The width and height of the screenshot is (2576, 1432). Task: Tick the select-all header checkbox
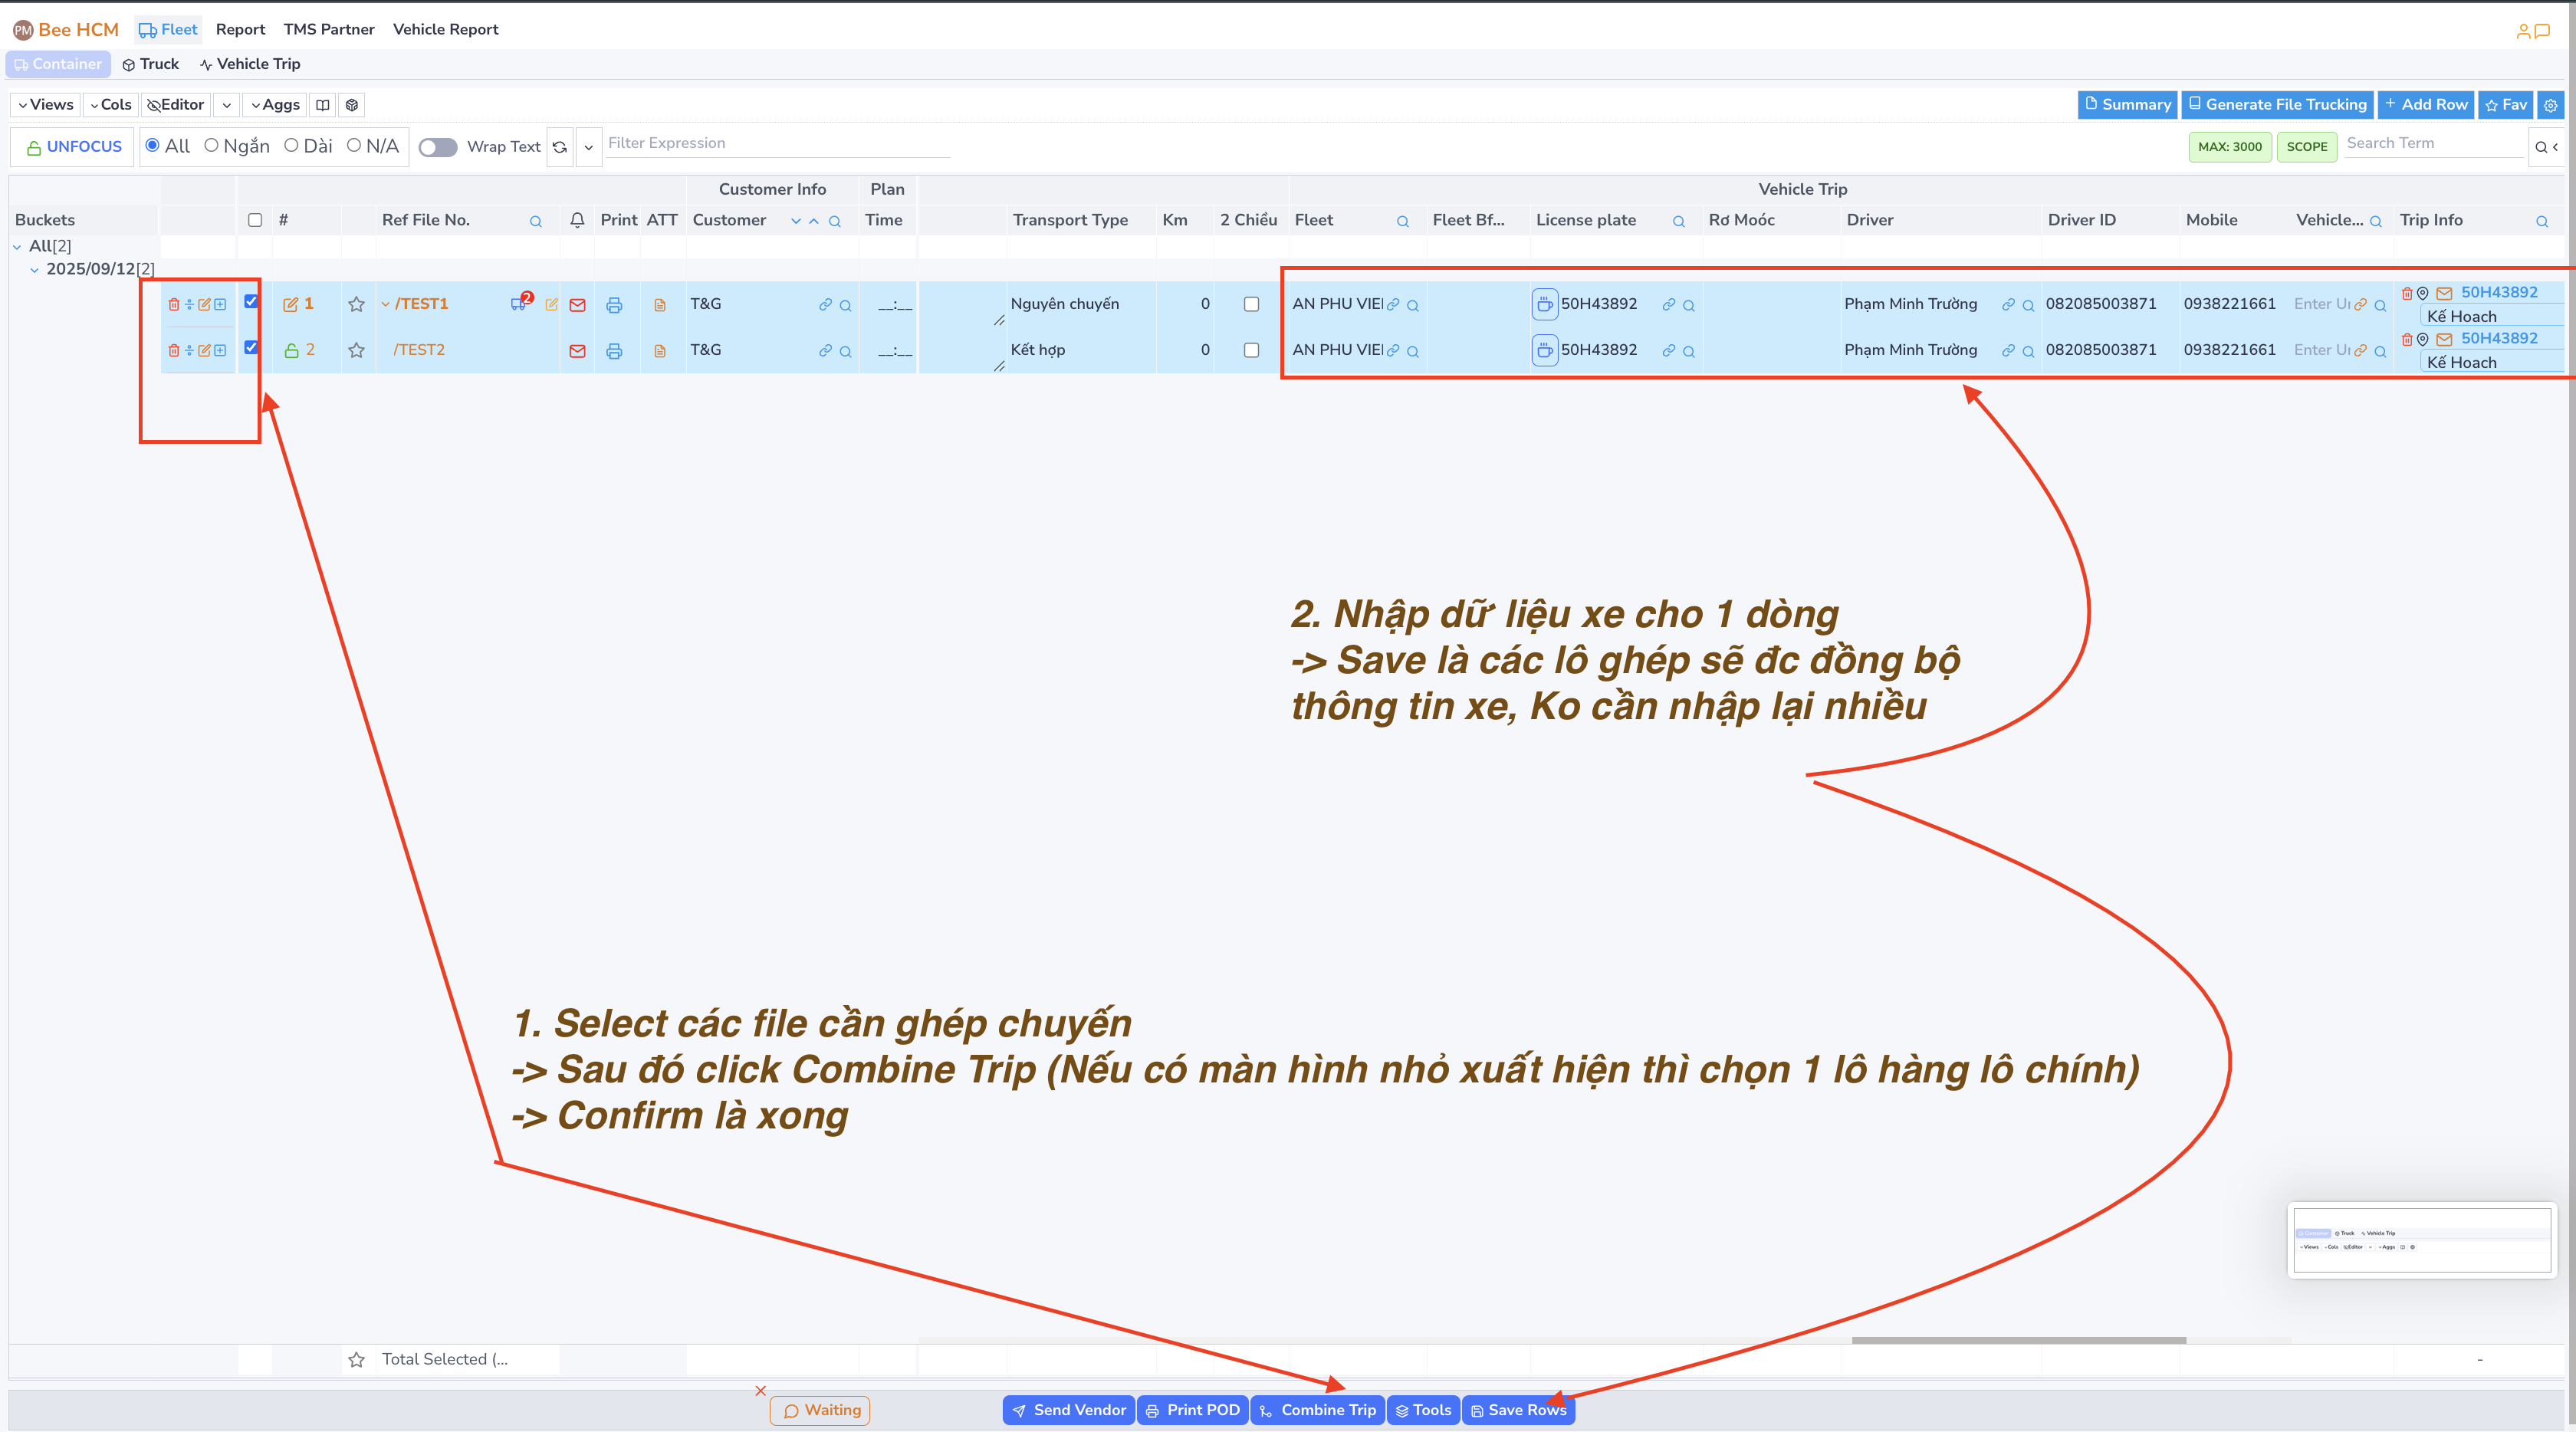click(x=255, y=220)
